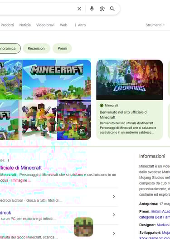Viewport: 170px width, 239px height.
Task: Select the Recensioni chip
Action: [37, 48]
